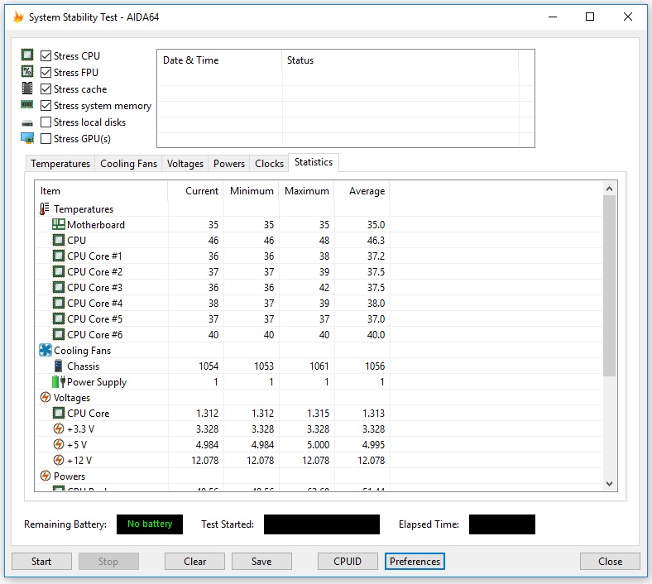Viewport: 652px width, 584px height.
Task: Click the +5 V lightning icon
Action: tap(59, 444)
